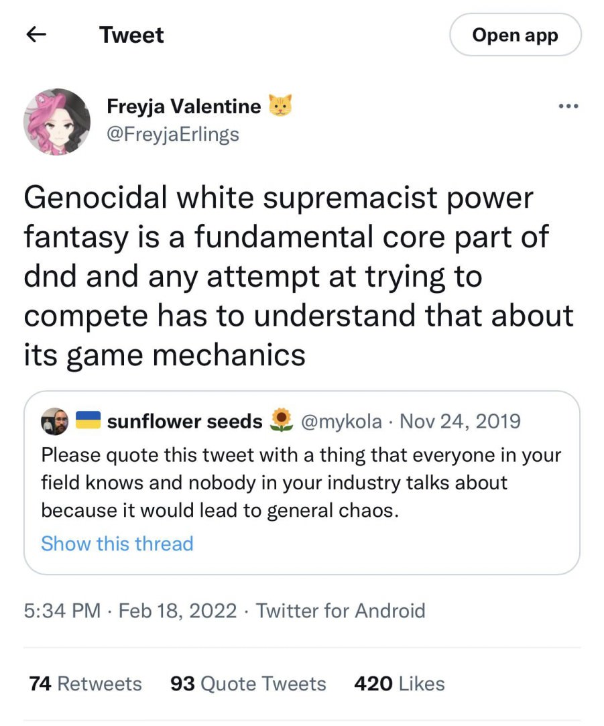Image resolution: width=604 pixels, height=726 pixels.
Task: Click the Nov 24, 2019 date
Action: tap(459, 421)
